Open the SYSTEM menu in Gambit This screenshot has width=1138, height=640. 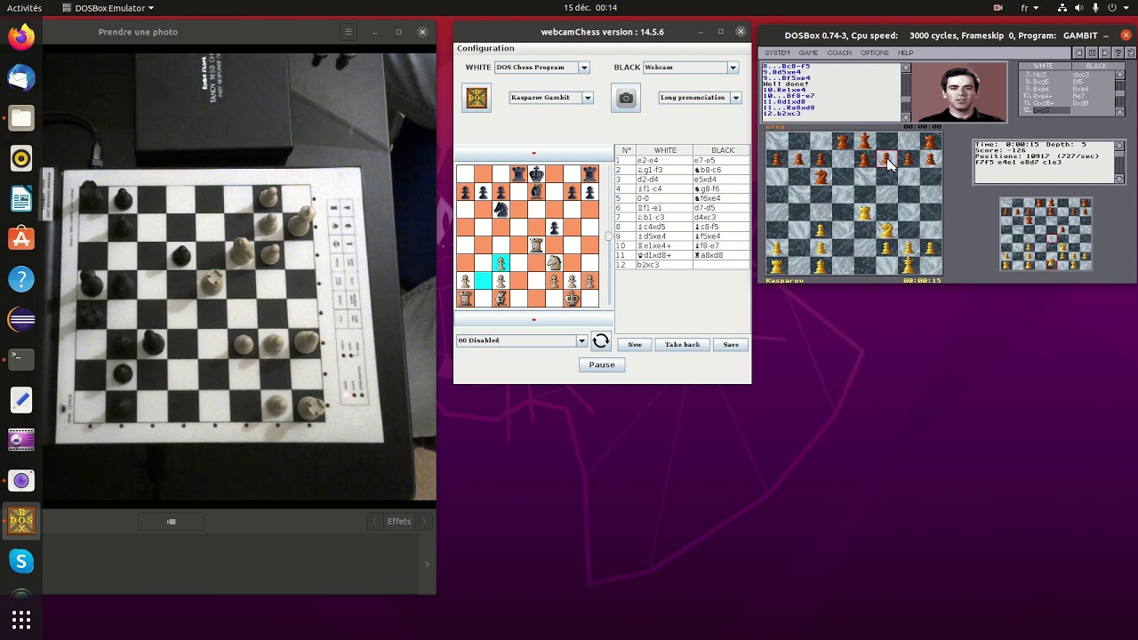point(777,52)
